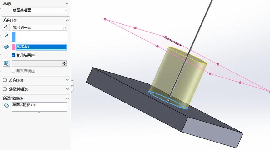Collapse the 所选轮廓 section

pyautogui.click(x=67, y=98)
